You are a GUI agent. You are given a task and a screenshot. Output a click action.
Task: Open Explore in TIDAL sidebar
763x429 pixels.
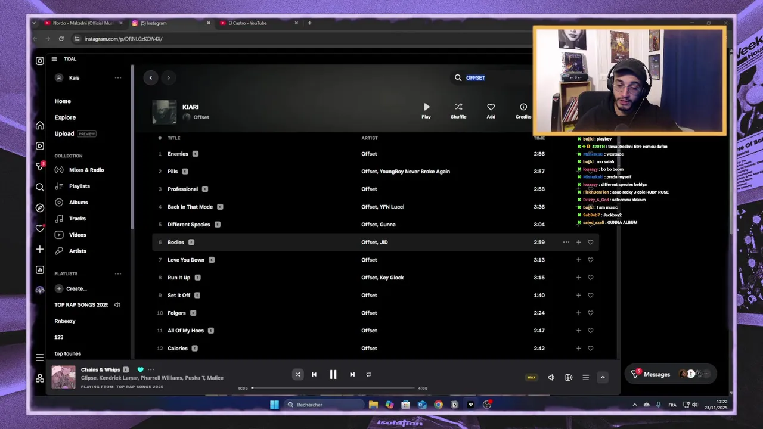tap(65, 117)
